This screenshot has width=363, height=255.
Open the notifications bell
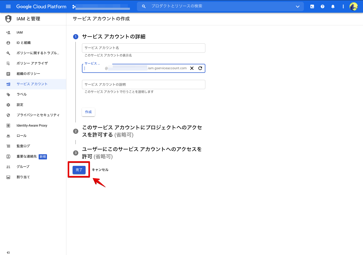click(333, 6)
